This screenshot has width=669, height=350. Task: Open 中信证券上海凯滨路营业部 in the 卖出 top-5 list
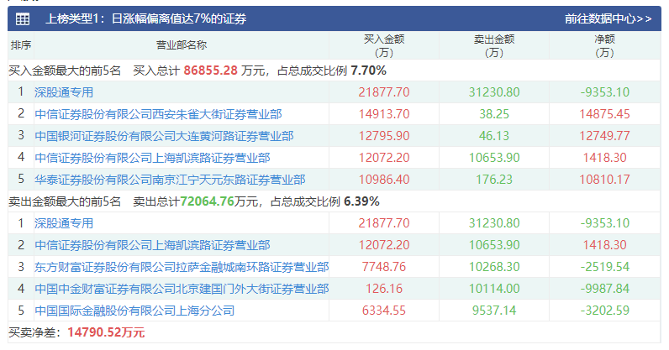152,245
